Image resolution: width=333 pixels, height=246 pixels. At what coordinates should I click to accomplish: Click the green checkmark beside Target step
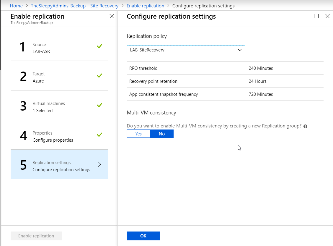[99, 76]
